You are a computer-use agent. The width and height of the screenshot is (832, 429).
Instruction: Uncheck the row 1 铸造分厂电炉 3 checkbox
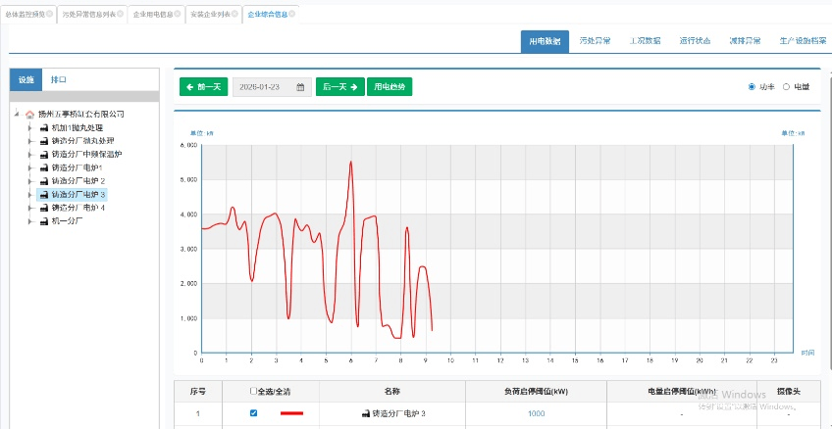click(x=254, y=413)
